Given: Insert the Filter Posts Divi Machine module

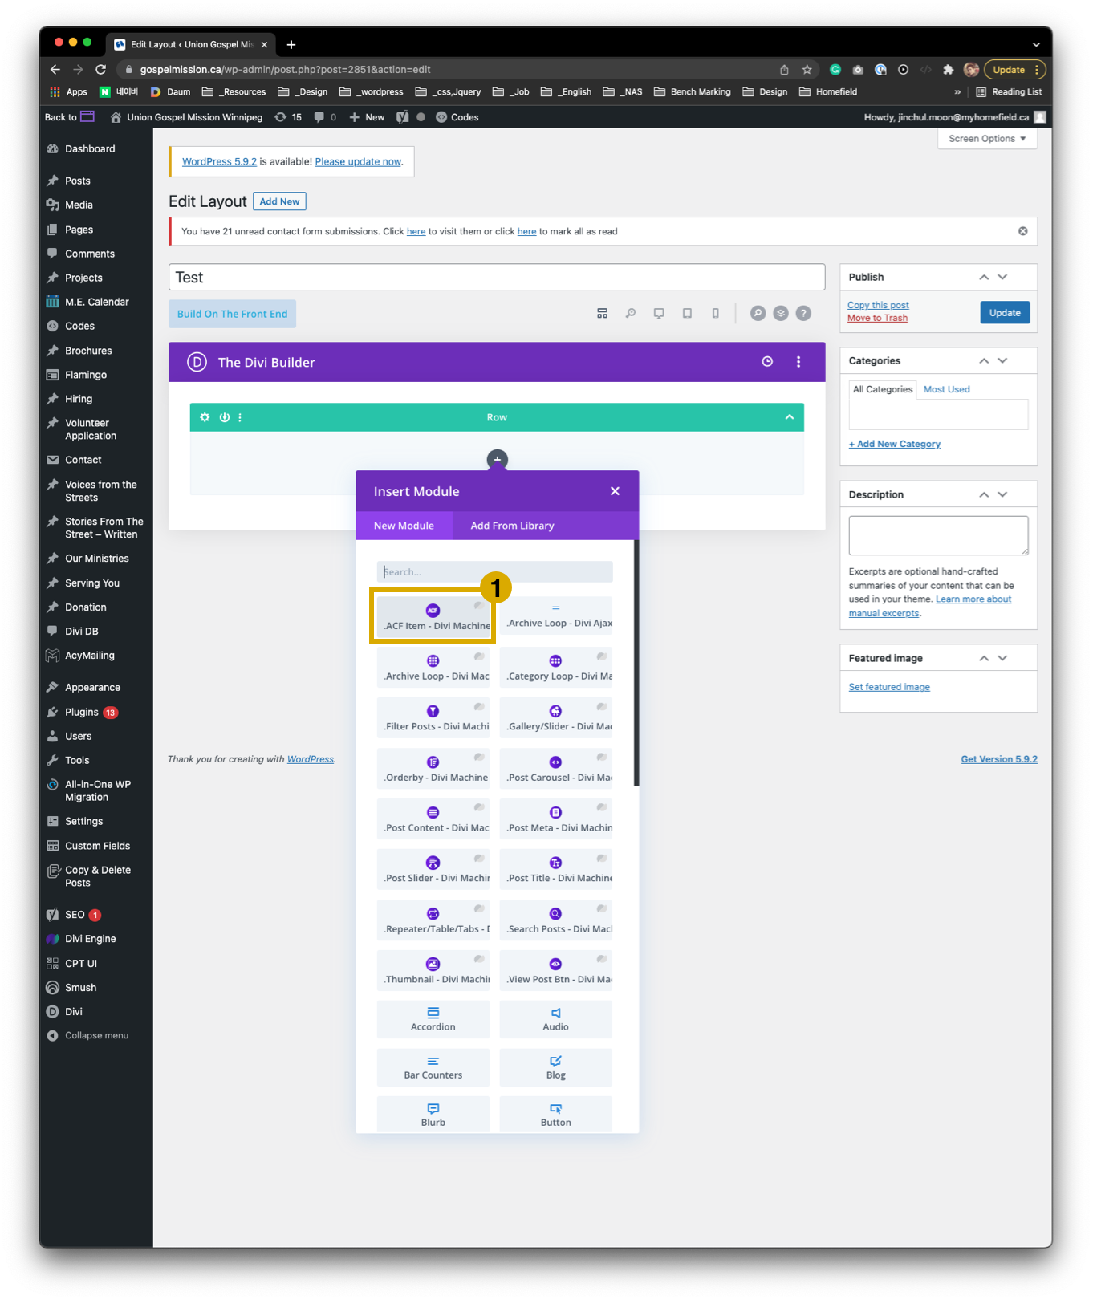Looking at the screenshot, I should [x=433, y=717].
